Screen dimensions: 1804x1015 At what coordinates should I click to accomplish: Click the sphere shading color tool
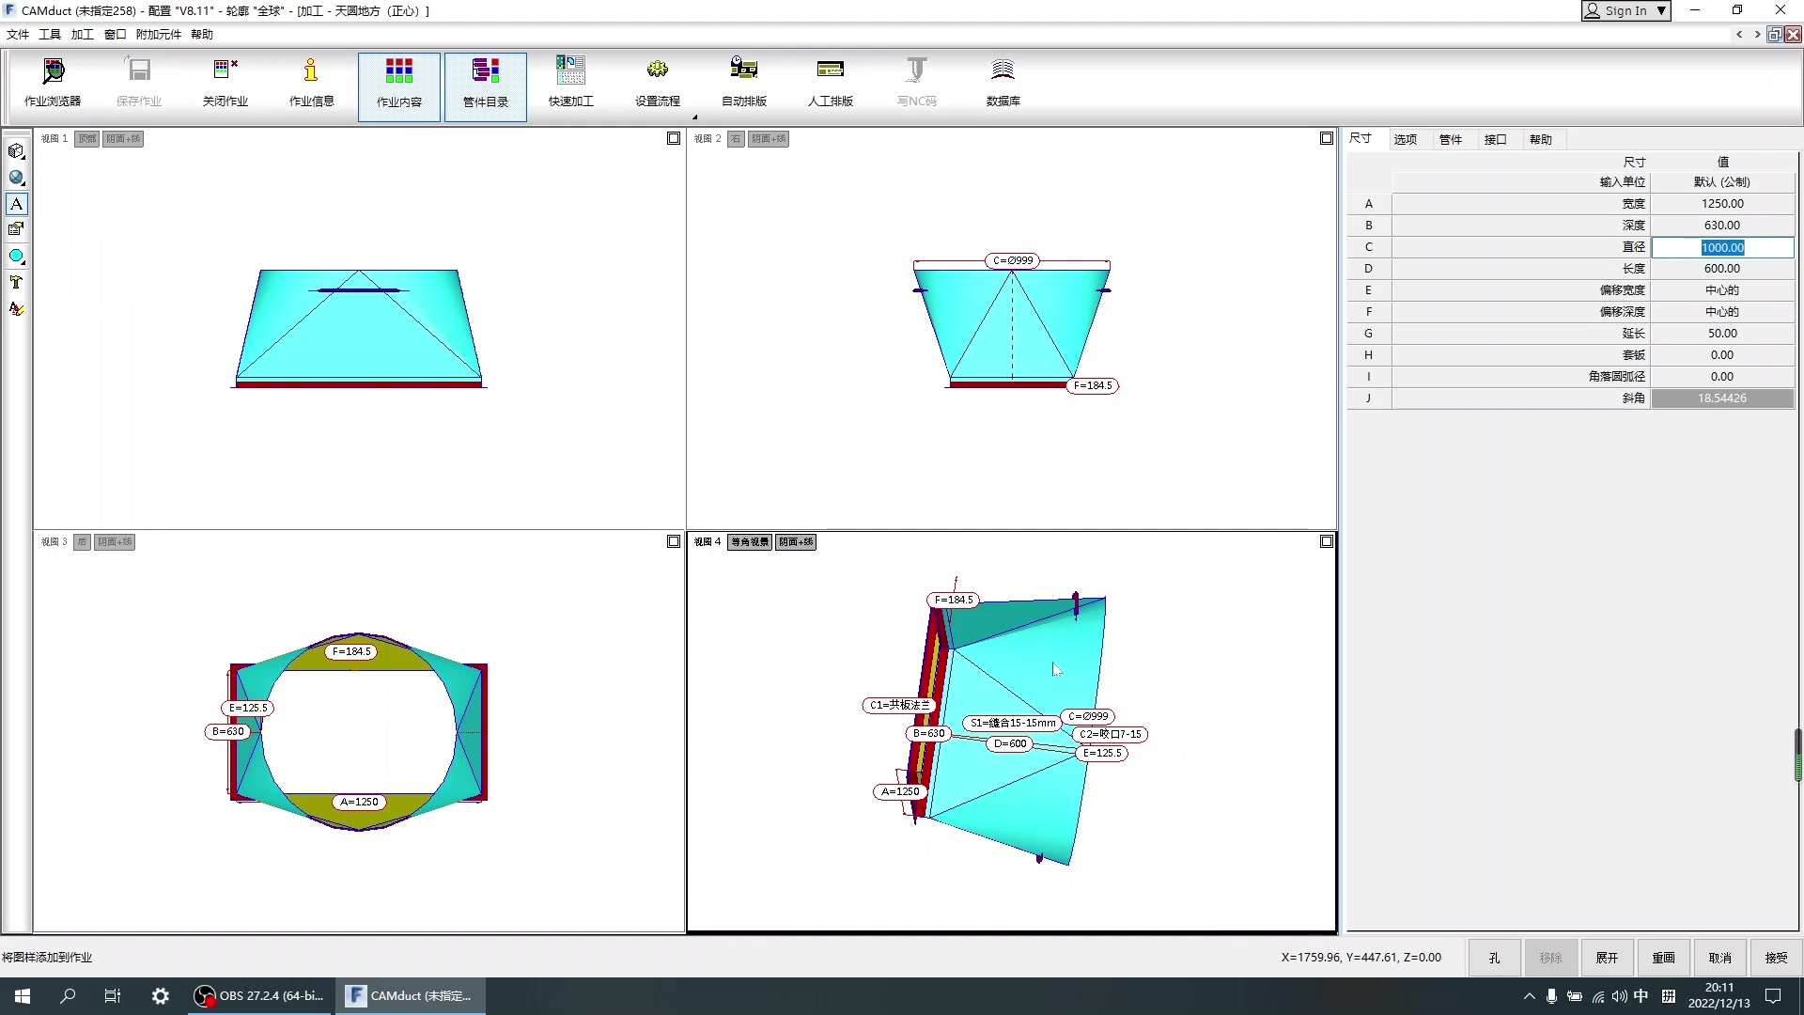click(x=16, y=178)
